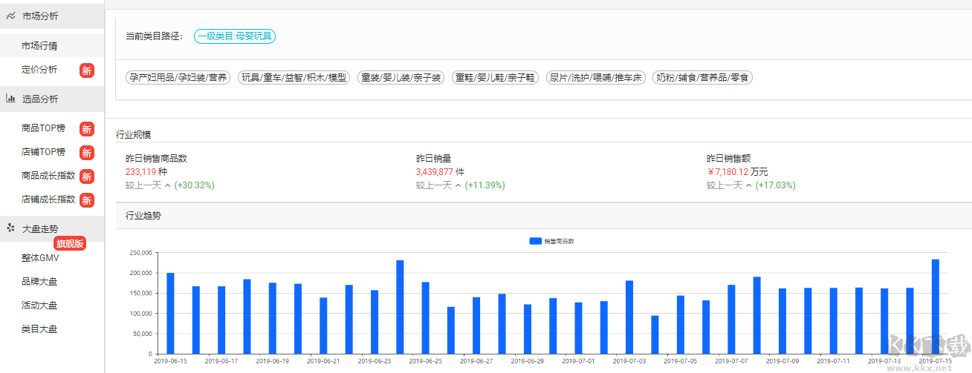Expand the 大盘走势 sidebar section
Image resolution: width=972 pixels, height=373 pixels.
point(41,229)
